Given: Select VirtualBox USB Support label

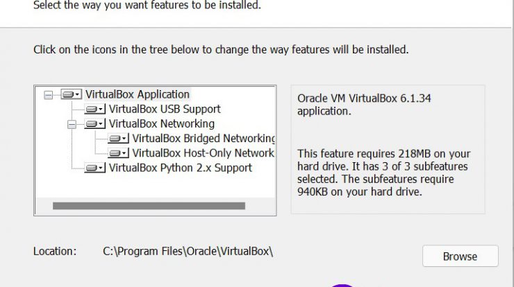Looking at the screenshot, I should pos(165,109).
